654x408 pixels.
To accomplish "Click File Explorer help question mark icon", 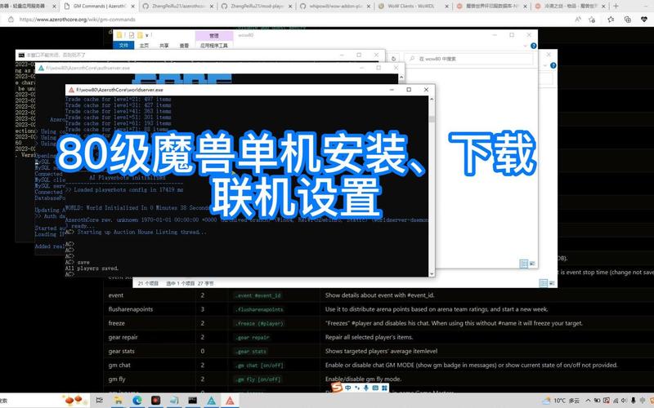I will coord(534,46).
